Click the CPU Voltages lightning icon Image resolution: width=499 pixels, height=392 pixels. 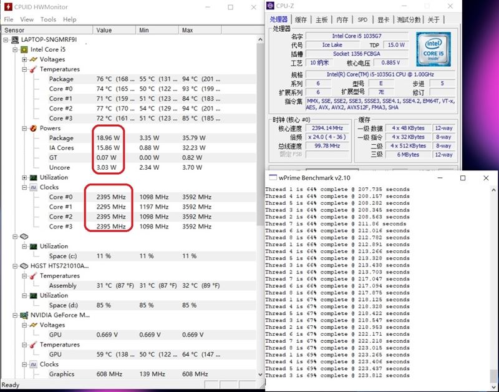[x=34, y=59]
